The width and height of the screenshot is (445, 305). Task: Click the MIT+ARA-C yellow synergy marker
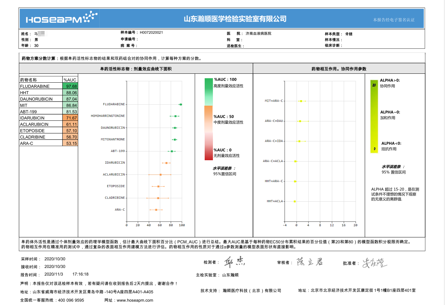coord(301,101)
